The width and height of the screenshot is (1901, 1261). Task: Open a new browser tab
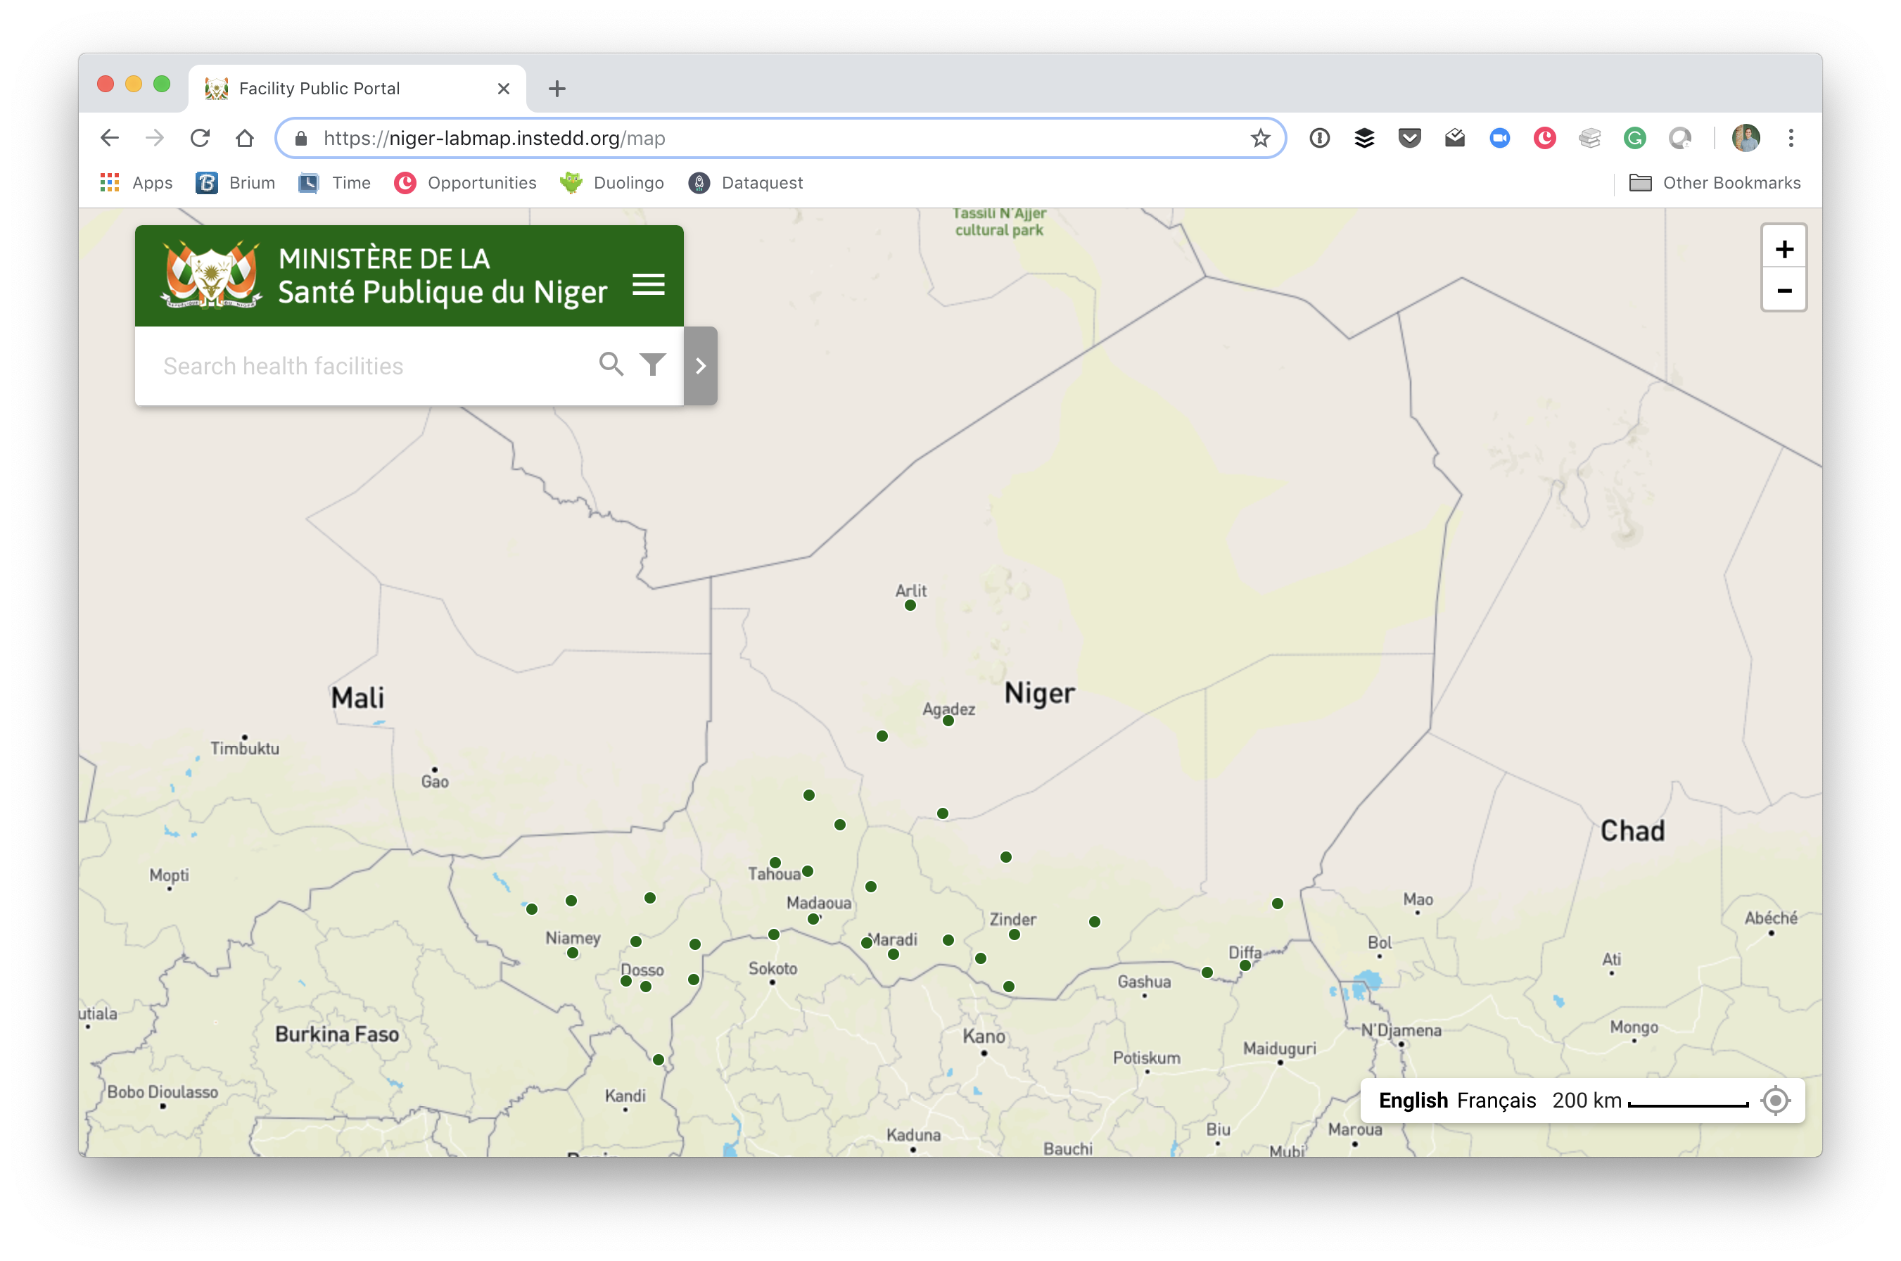click(x=557, y=89)
